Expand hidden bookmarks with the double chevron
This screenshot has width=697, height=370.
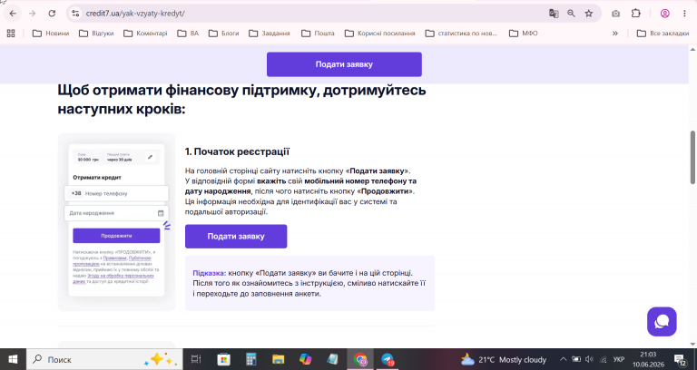[615, 34]
